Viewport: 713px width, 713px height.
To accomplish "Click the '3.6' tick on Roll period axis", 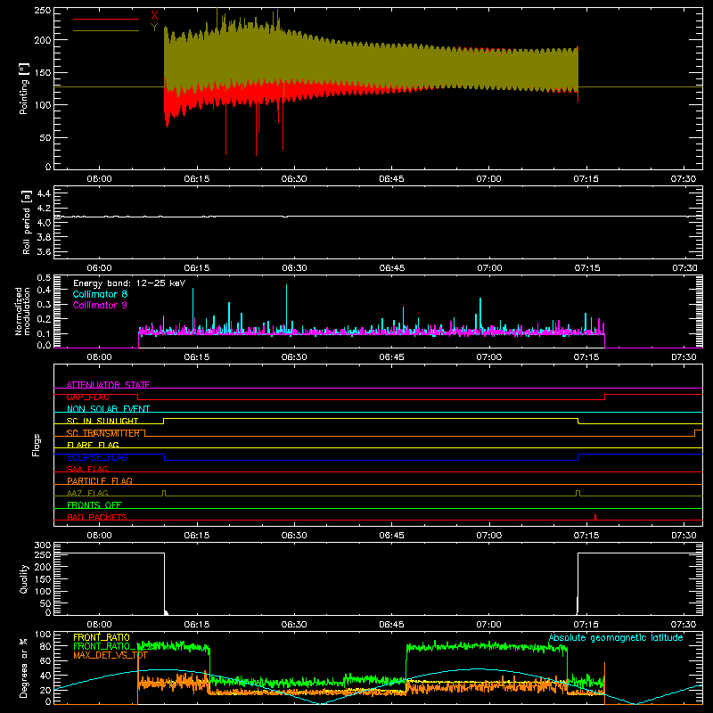I will point(44,252).
